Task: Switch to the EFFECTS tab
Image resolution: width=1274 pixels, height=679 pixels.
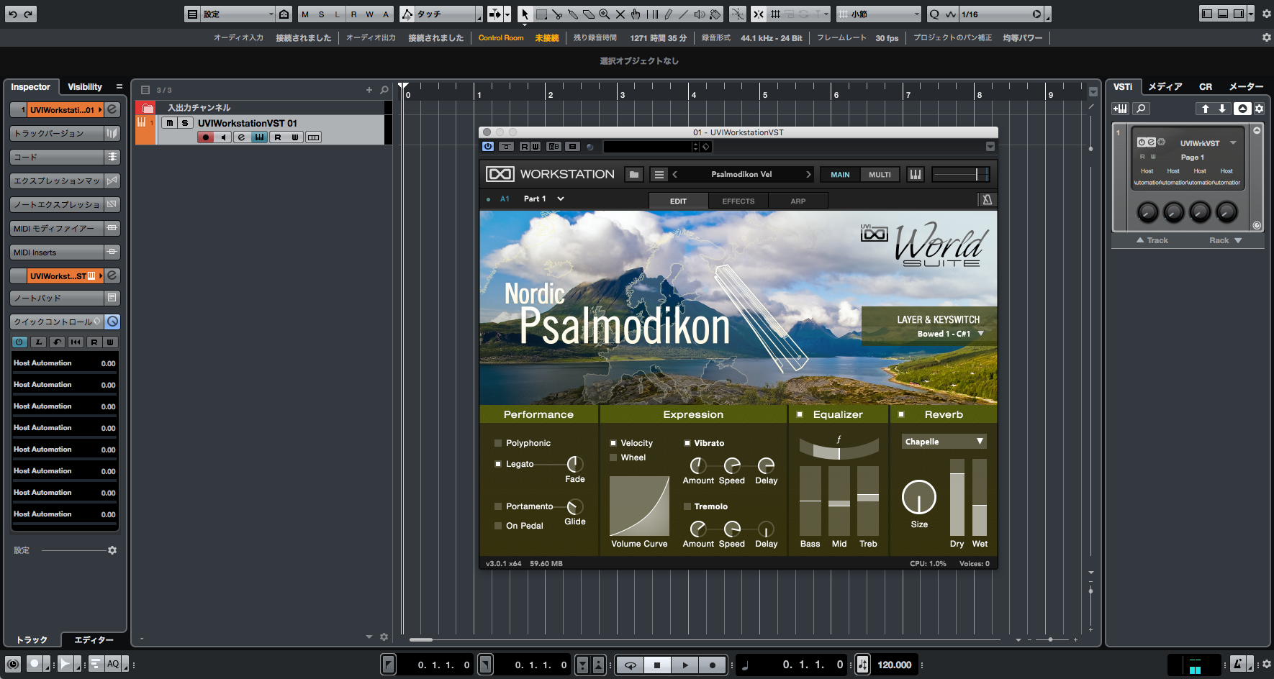Action: (x=738, y=201)
